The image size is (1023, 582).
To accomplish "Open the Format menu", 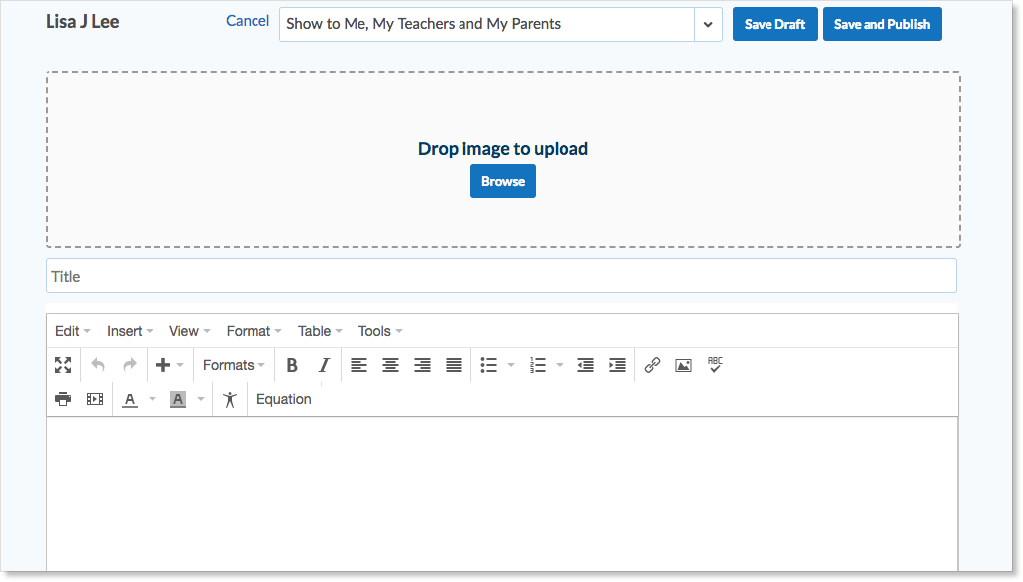I will point(254,331).
